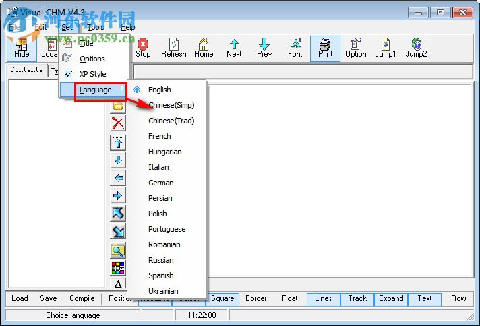Open the Option toolbar icon
The height and width of the screenshot is (326, 480).
click(x=356, y=48)
